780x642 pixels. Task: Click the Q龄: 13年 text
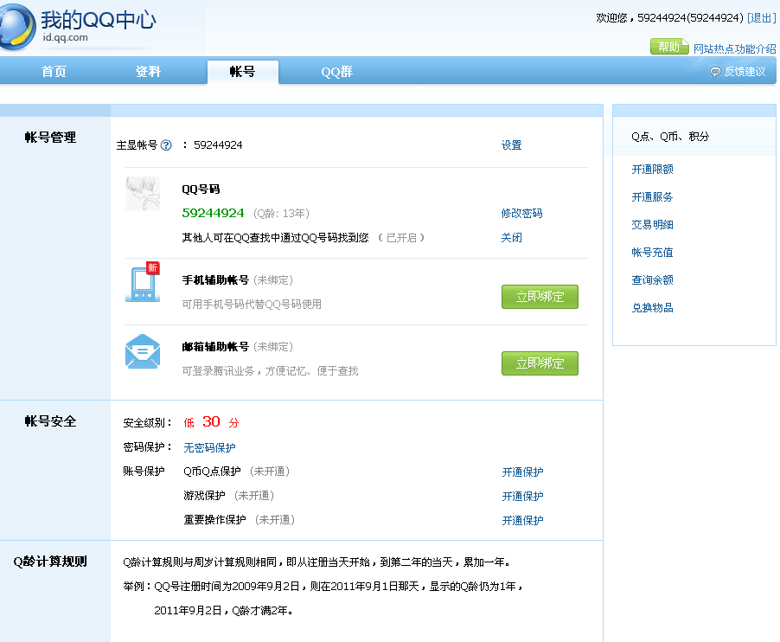click(x=281, y=214)
